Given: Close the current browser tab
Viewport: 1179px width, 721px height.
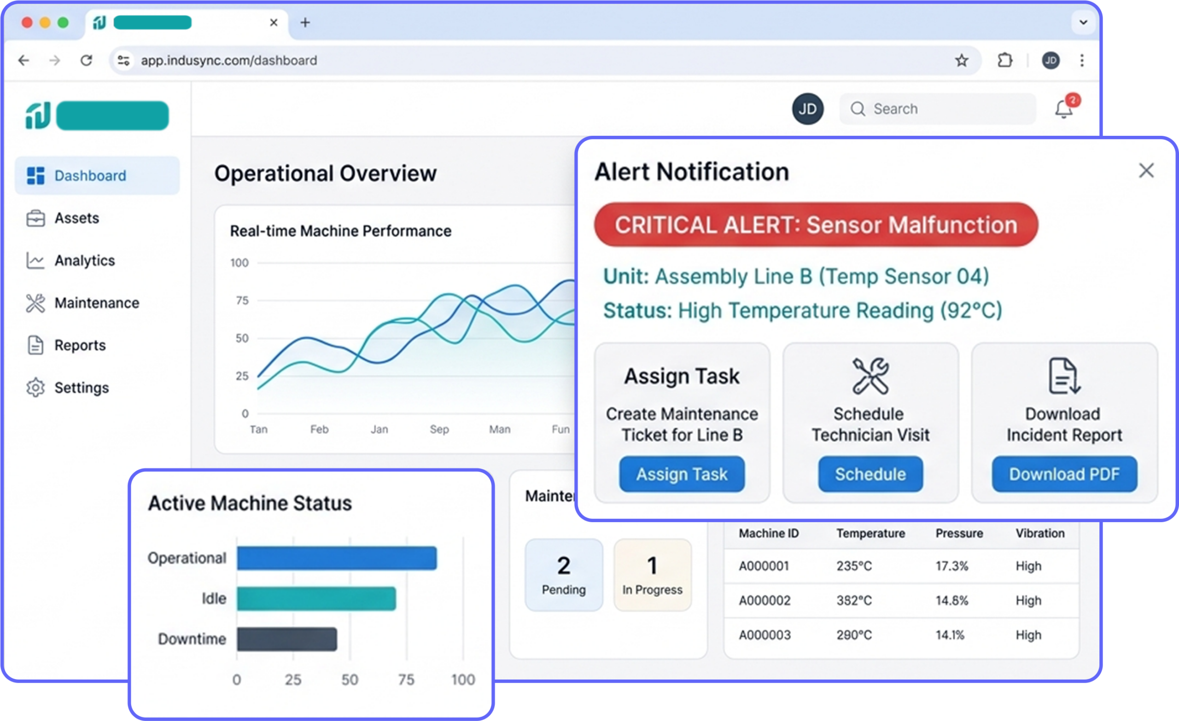Looking at the screenshot, I should tap(274, 22).
